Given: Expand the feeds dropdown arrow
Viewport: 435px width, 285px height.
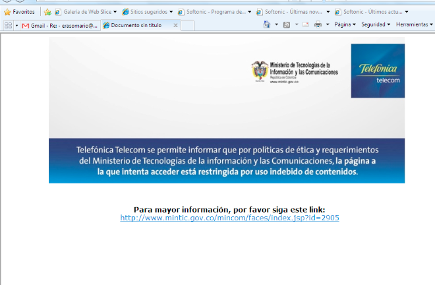Looking at the screenshot, I should [297, 24].
